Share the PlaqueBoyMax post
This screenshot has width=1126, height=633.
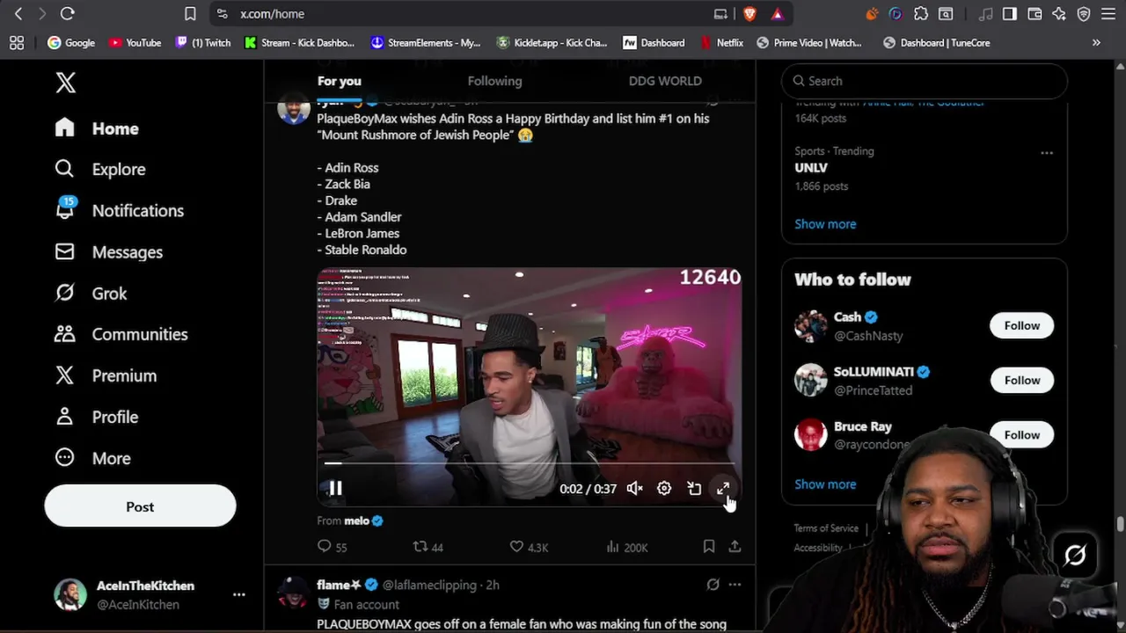pos(735,547)
